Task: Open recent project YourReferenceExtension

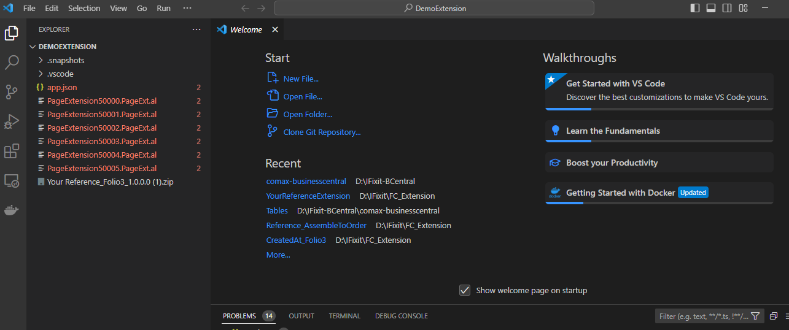Action: pos(308,196)
